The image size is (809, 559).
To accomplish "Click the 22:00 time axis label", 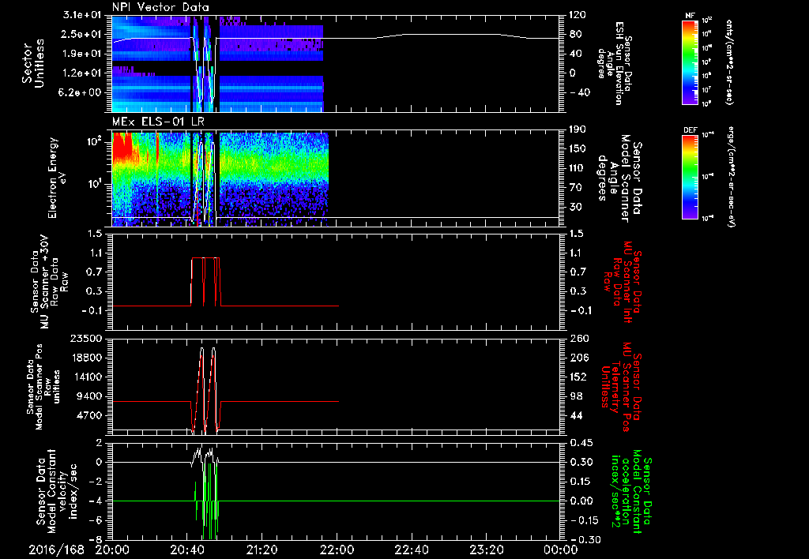I will coord(337,550).
